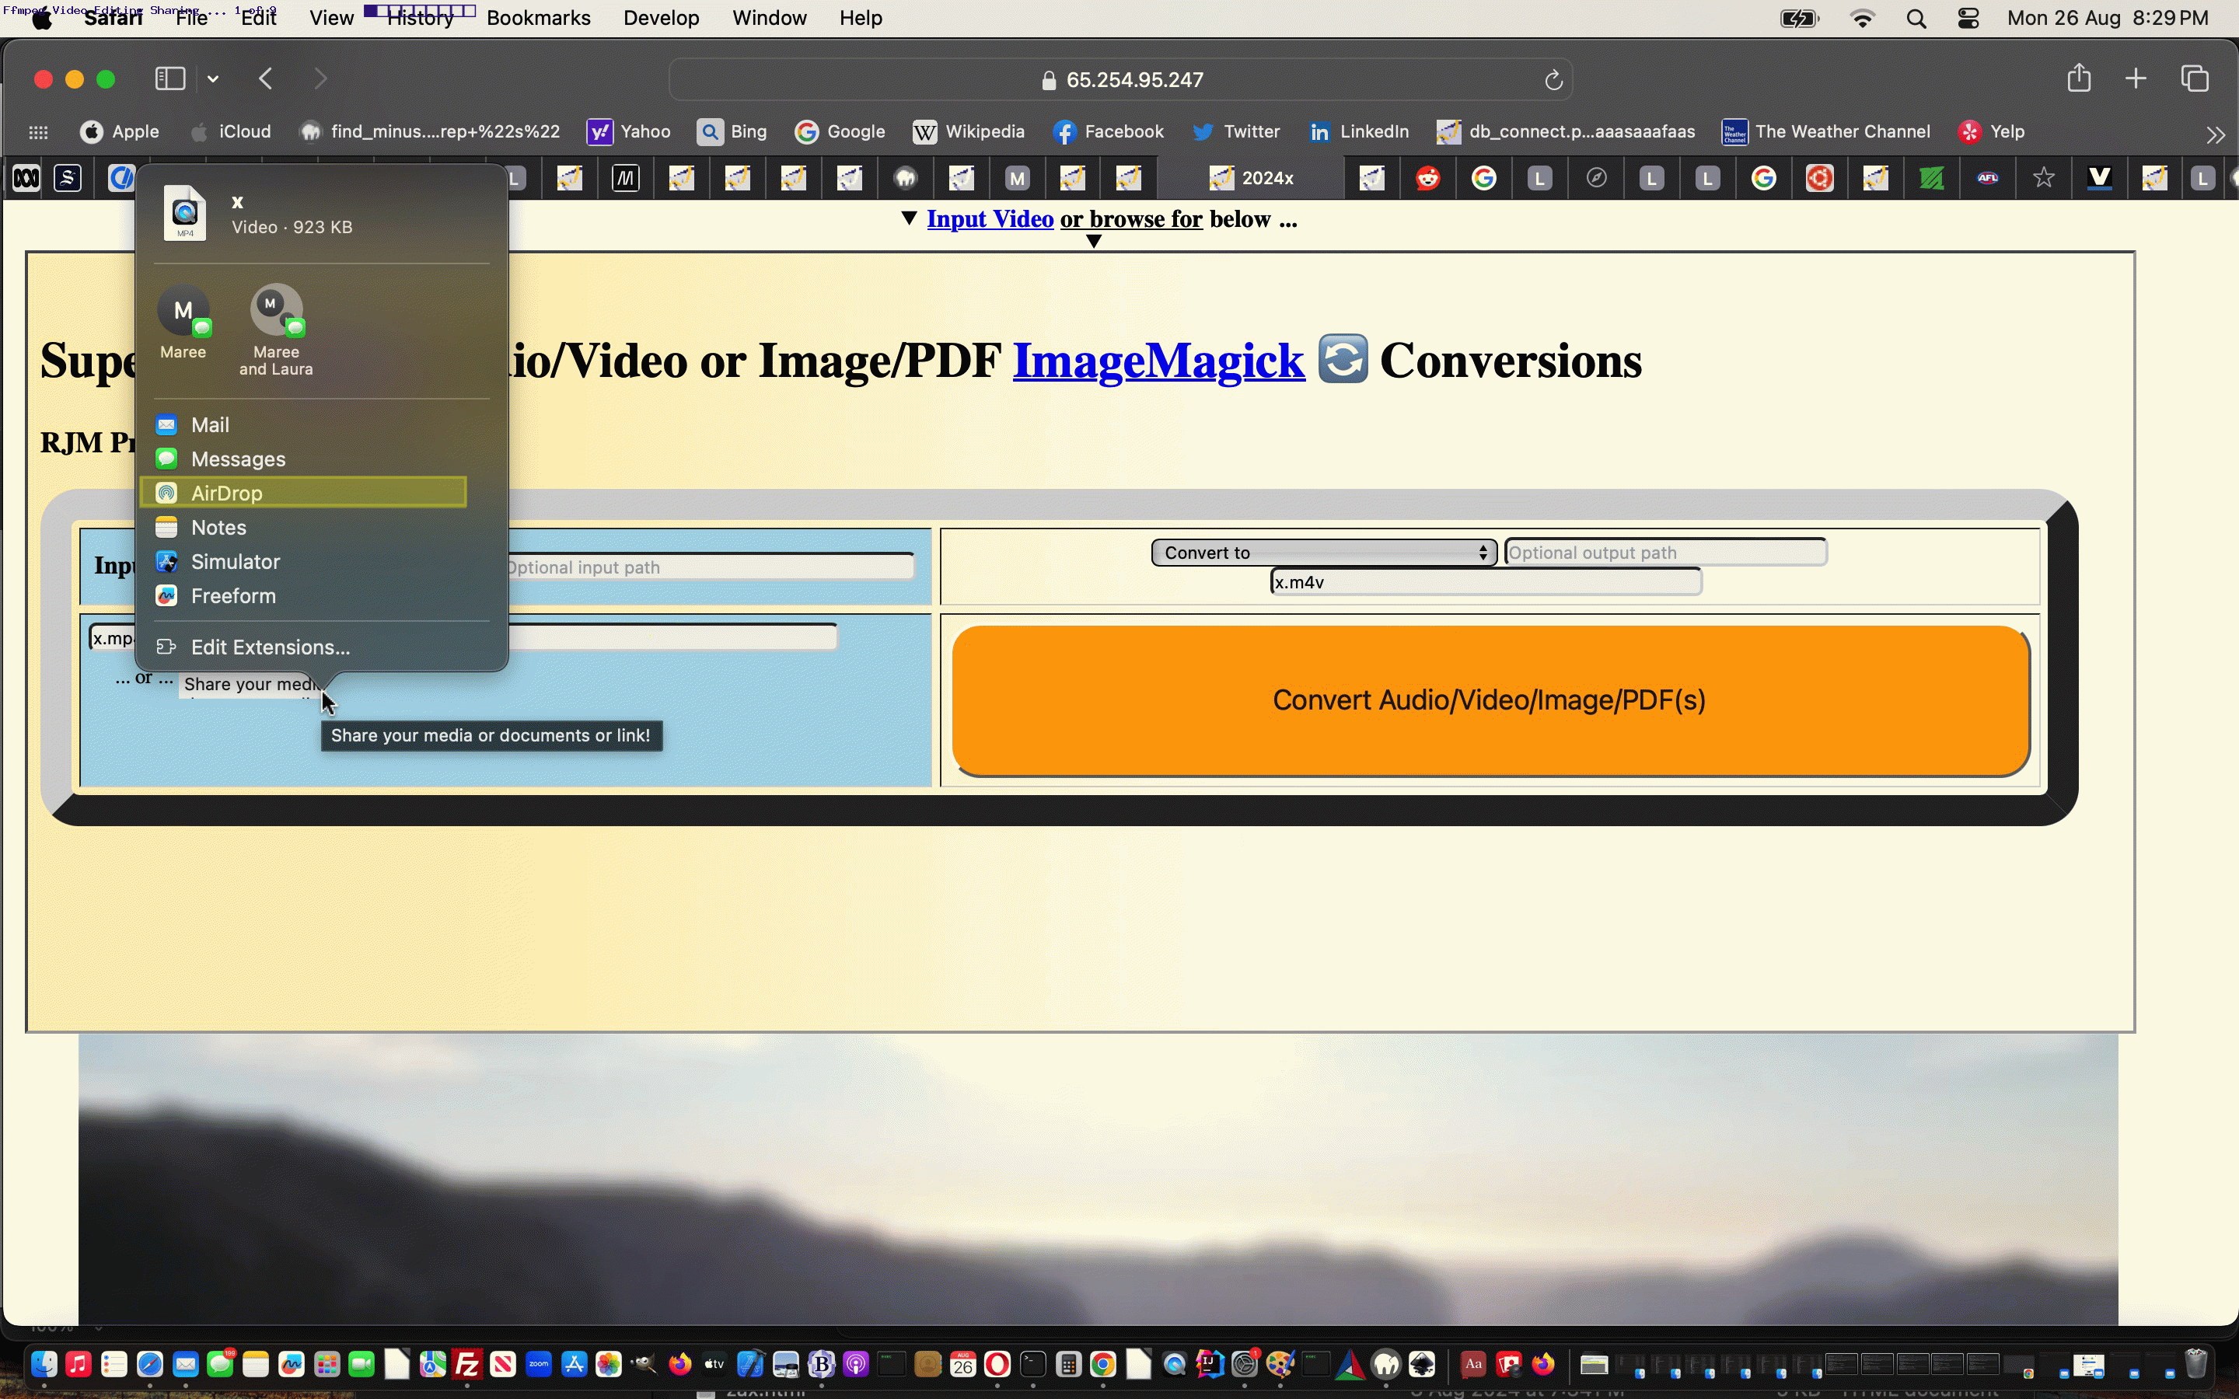
Task: Open the Yahoo bookmark
Action: click(629, 131)
